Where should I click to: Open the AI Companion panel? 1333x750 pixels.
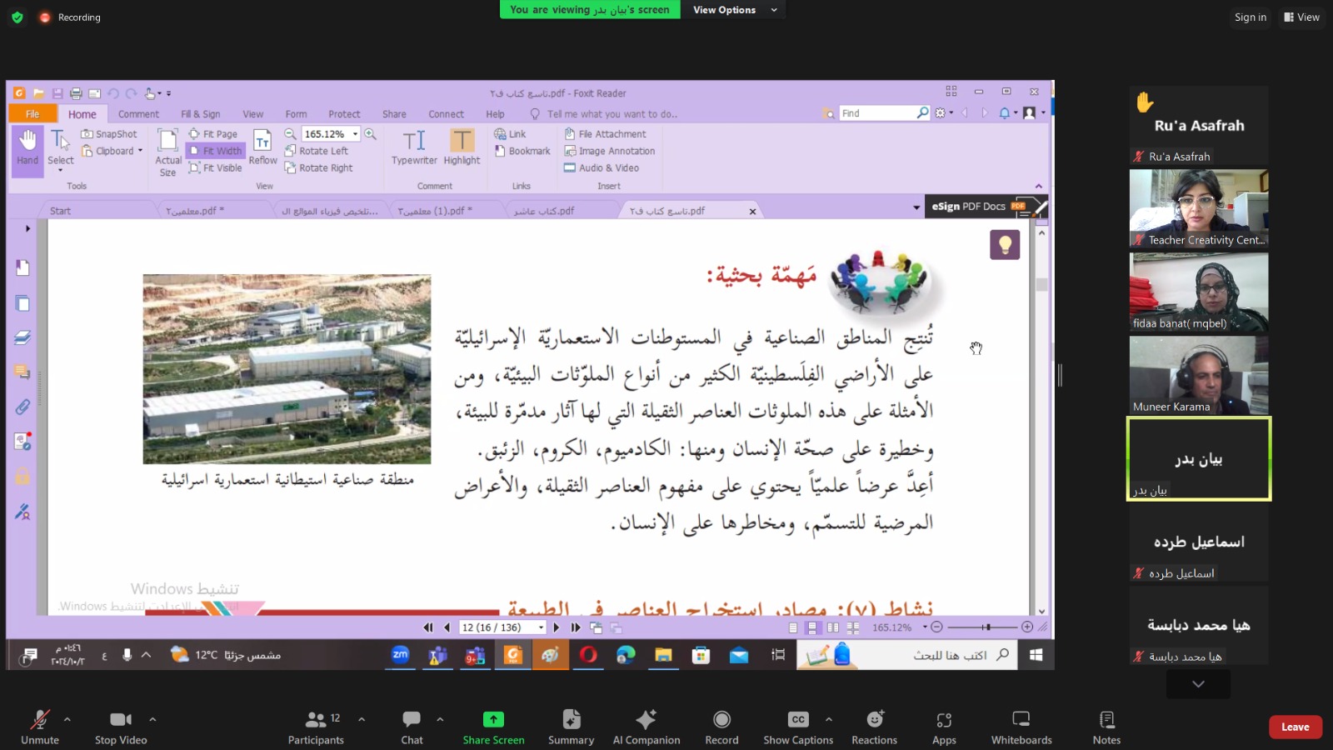(x=646, y=727)
